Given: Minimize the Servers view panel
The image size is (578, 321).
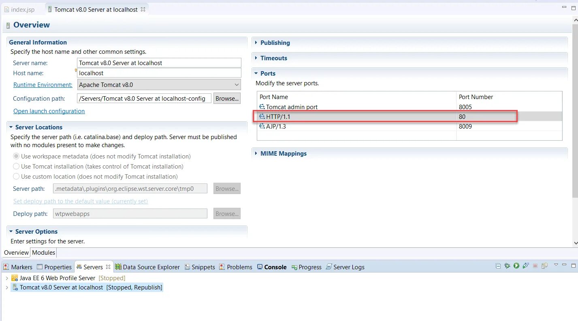Looking at the screenshot, I should point(564,264).
